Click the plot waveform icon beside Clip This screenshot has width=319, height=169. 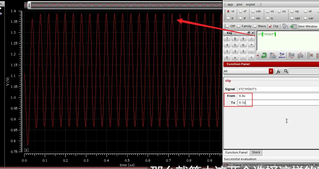(285, 26)
